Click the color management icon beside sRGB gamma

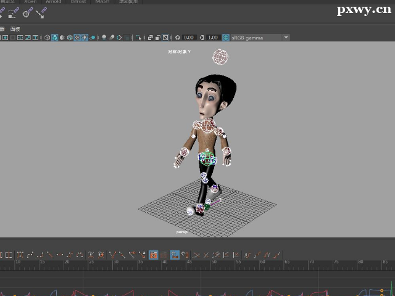(x=227, y=38)
